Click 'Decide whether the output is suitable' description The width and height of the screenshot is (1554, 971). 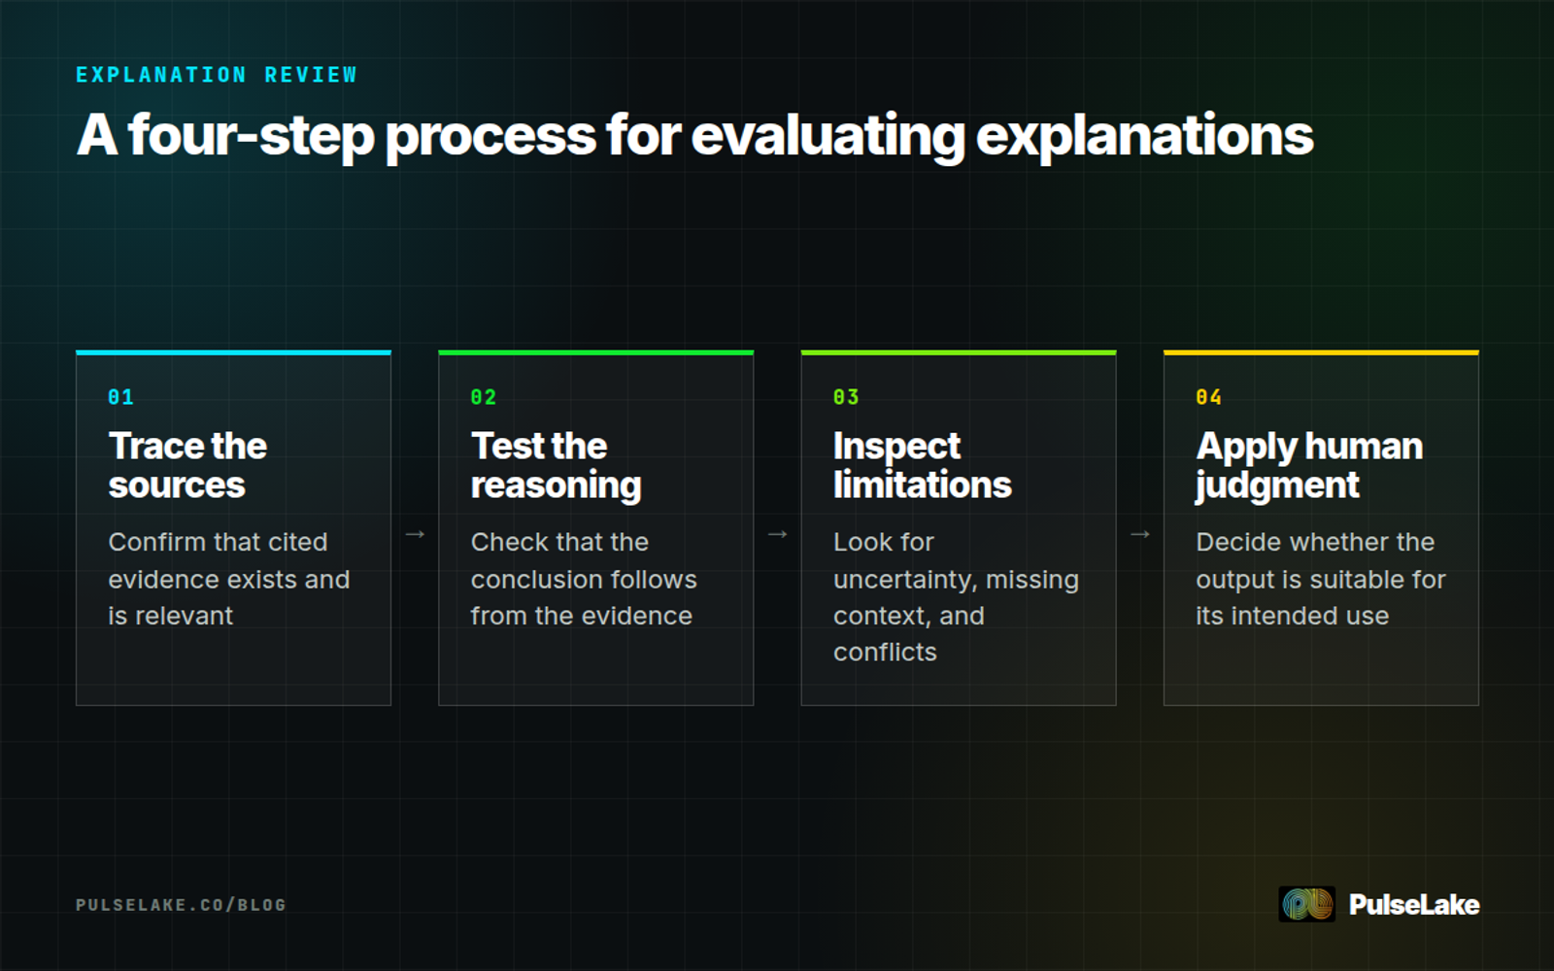[x=1321, y=579]
